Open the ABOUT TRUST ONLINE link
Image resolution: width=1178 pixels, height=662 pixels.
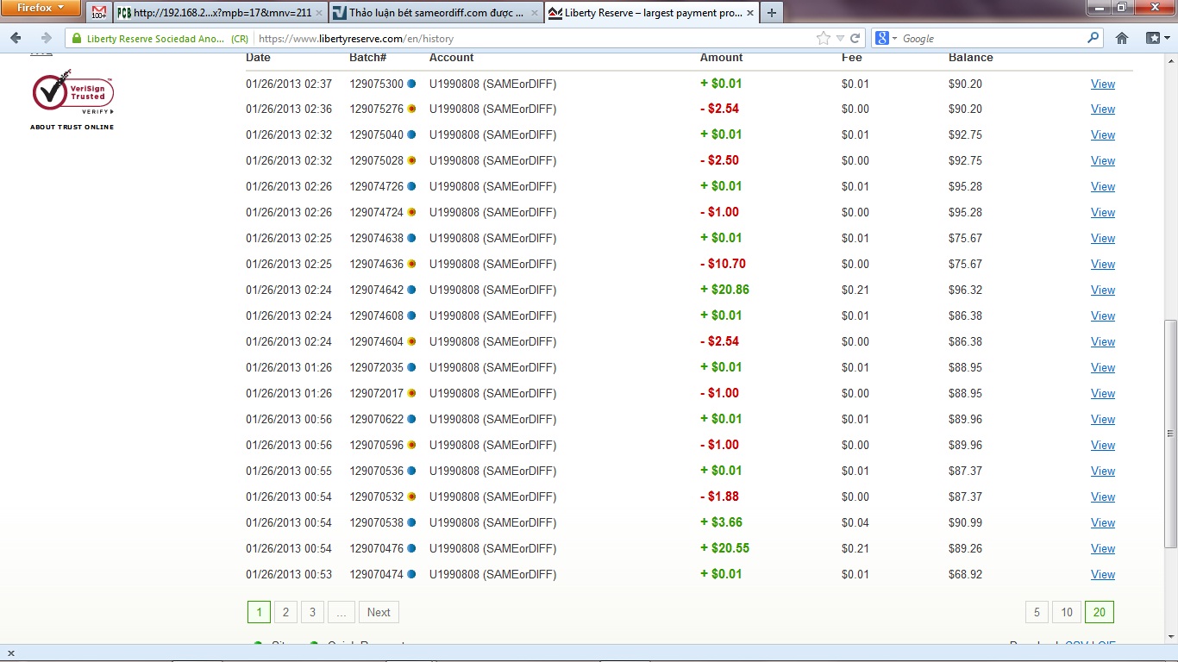point(72,127)
